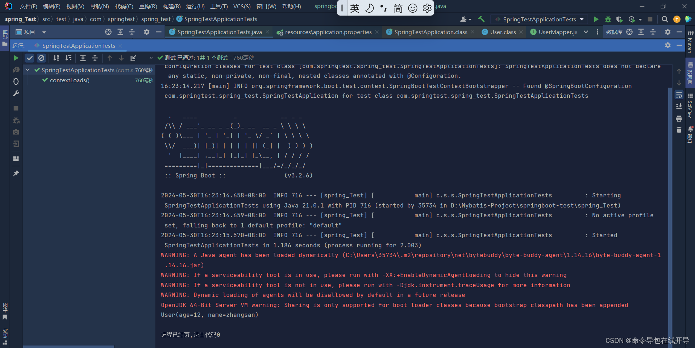
Task: Switch to resources\application.properties tab
Action: [x=328, y=32]
